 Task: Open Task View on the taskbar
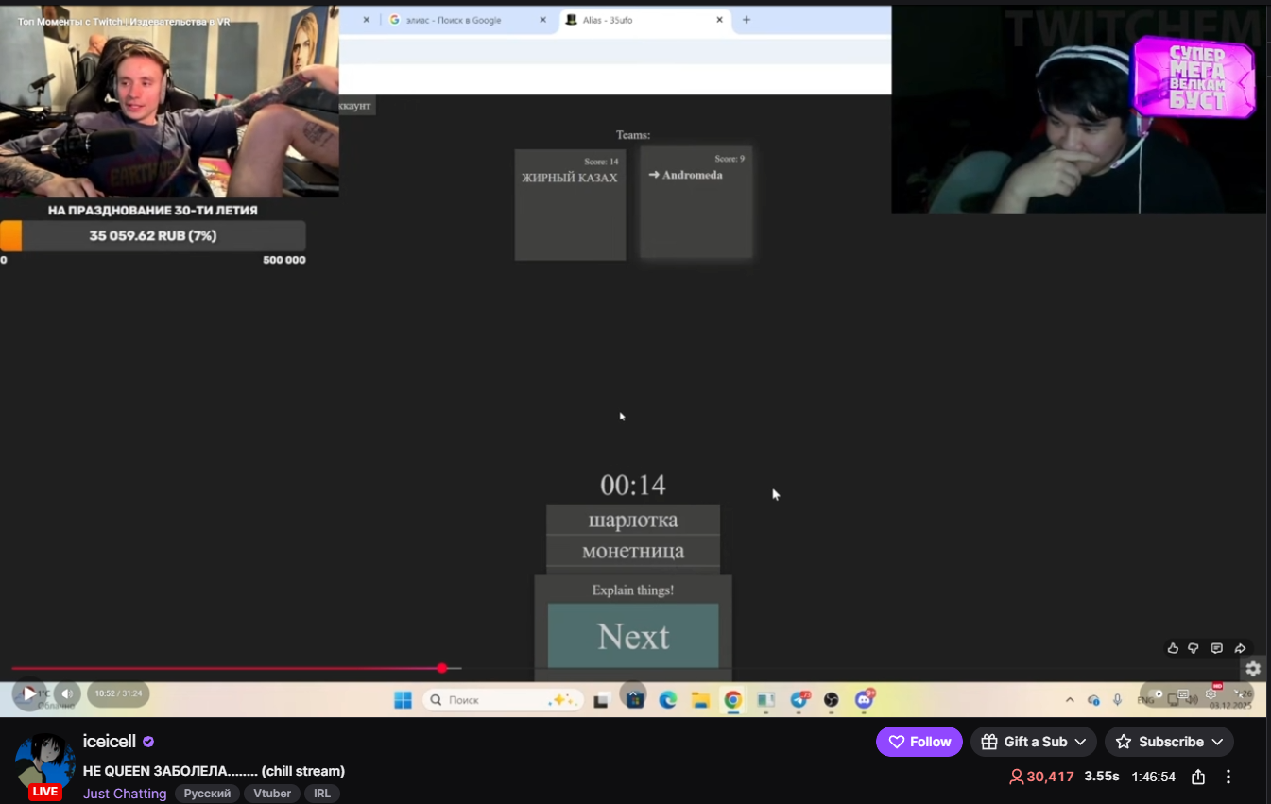[x=601, y=700]
